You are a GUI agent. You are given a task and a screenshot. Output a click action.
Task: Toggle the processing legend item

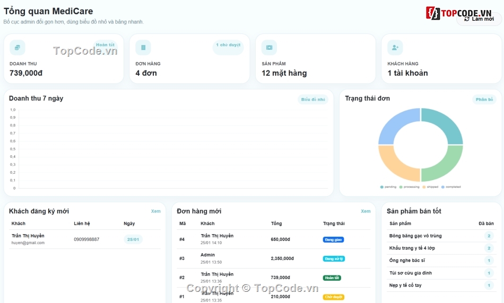click(x=409, y=187)
